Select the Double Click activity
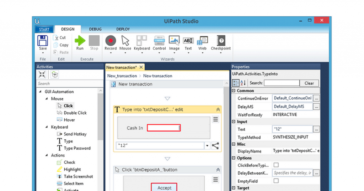Image resolution: width=364 pixels, height=191 pixels. click(x=72, y=113)
